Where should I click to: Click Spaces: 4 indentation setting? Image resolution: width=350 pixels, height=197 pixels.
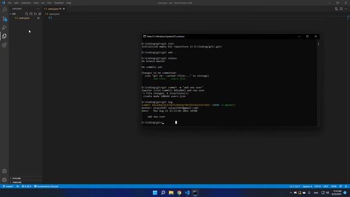(307, 186)
